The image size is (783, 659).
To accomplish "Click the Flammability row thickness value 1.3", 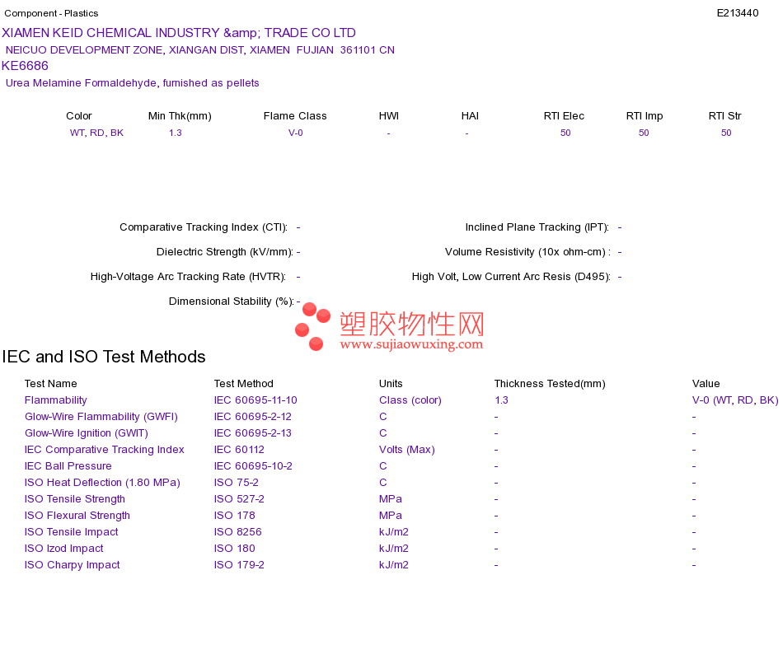I will click(501, 400).
